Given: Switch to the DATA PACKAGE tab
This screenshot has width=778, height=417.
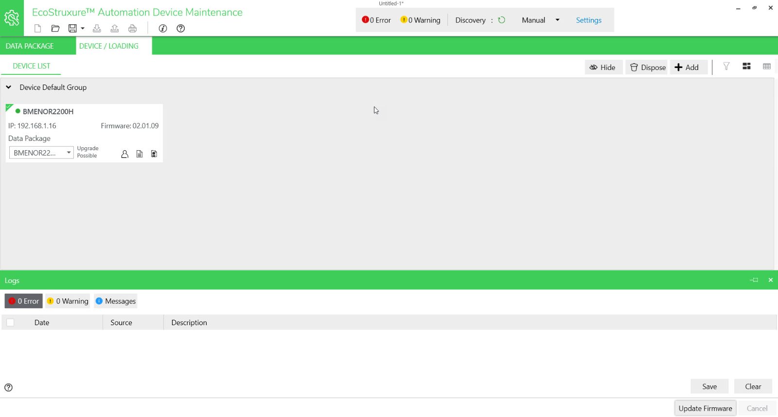Looking at the screenshot, I should pos(30,46).
